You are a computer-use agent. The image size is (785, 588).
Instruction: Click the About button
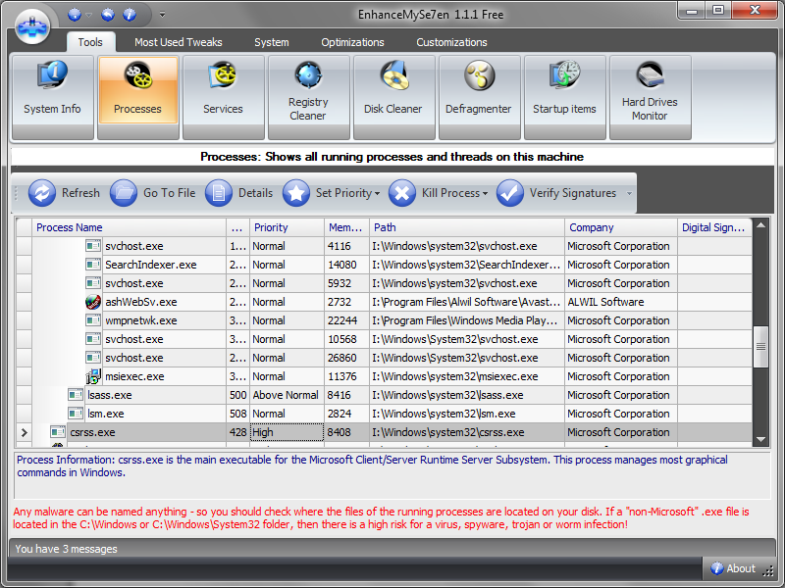tap(732, 568)
